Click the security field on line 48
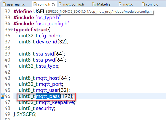The height and width of the screenshot is (120, 166). (45, 108)
